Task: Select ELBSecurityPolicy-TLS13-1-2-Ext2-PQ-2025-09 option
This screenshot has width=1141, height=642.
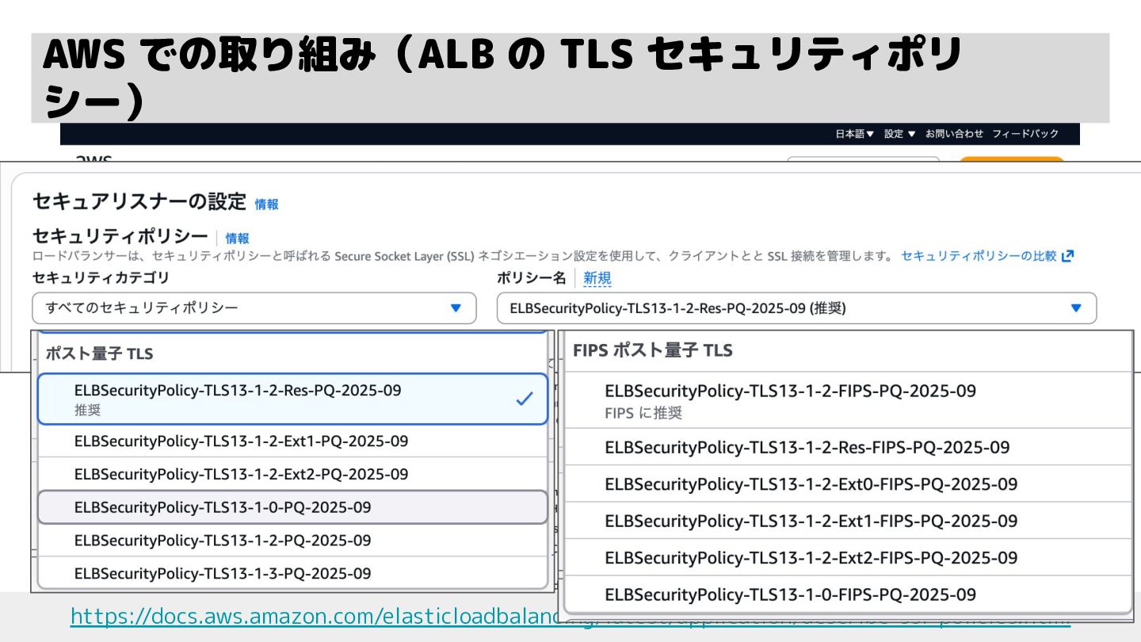Action: click(292, 474)
